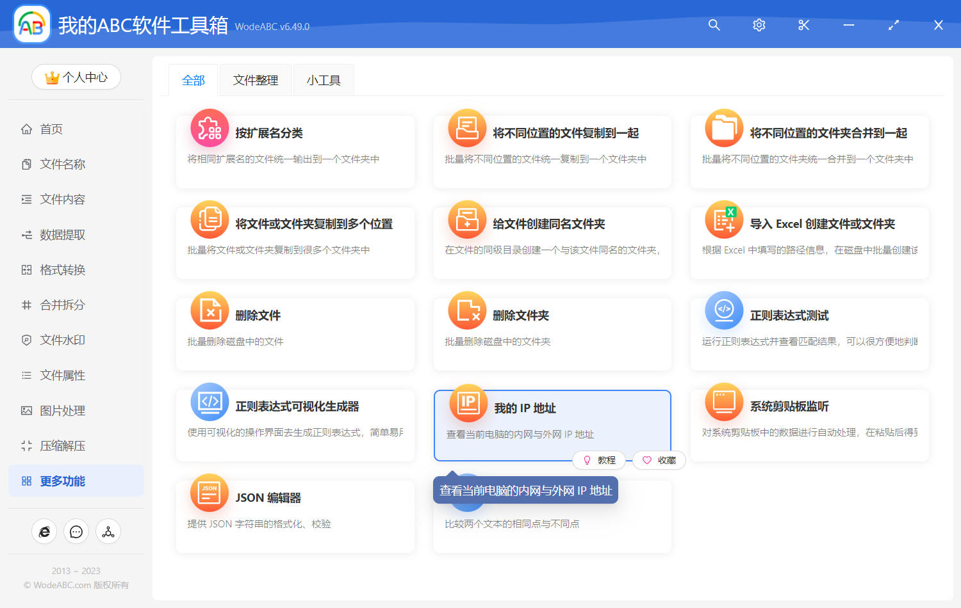The image size is (961, 608).
Task: Click the 教程 button on the IP card
Action: click(x=600, y=460)
